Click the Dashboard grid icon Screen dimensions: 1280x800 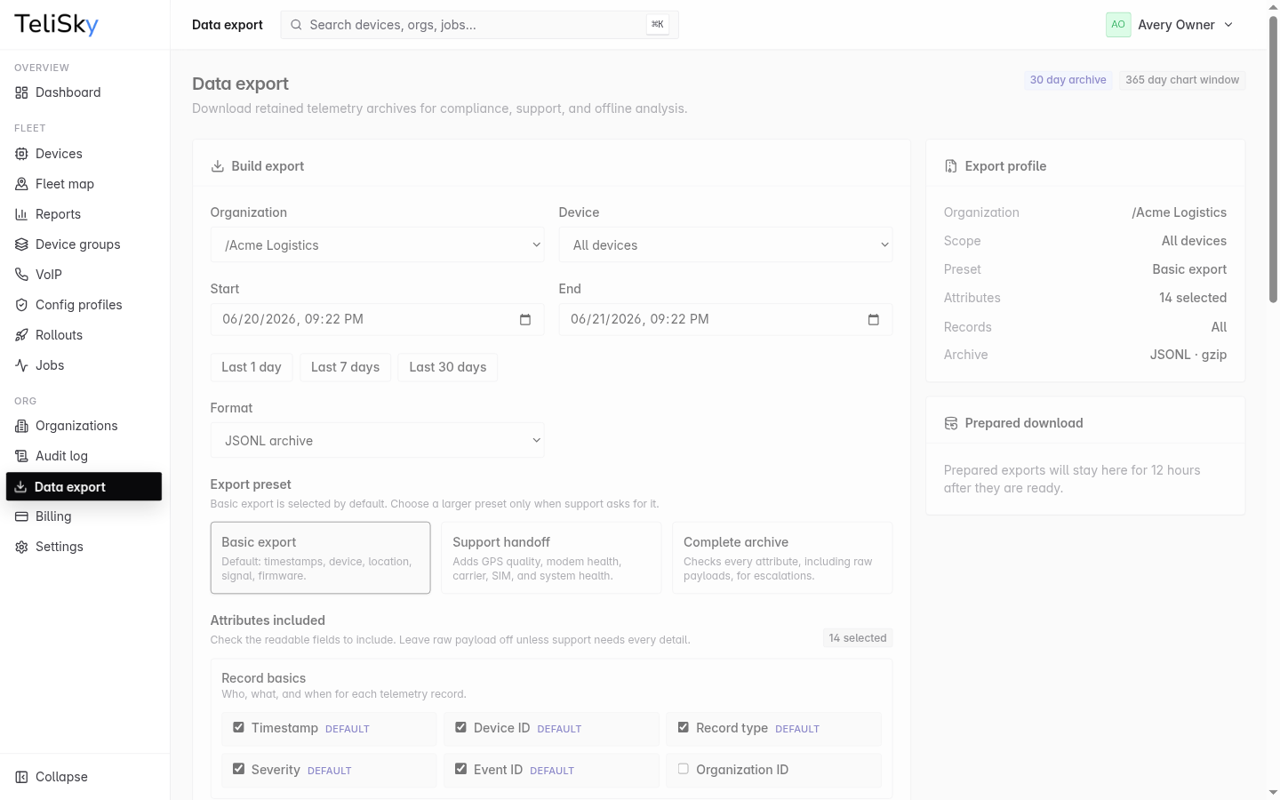point(21,92)
